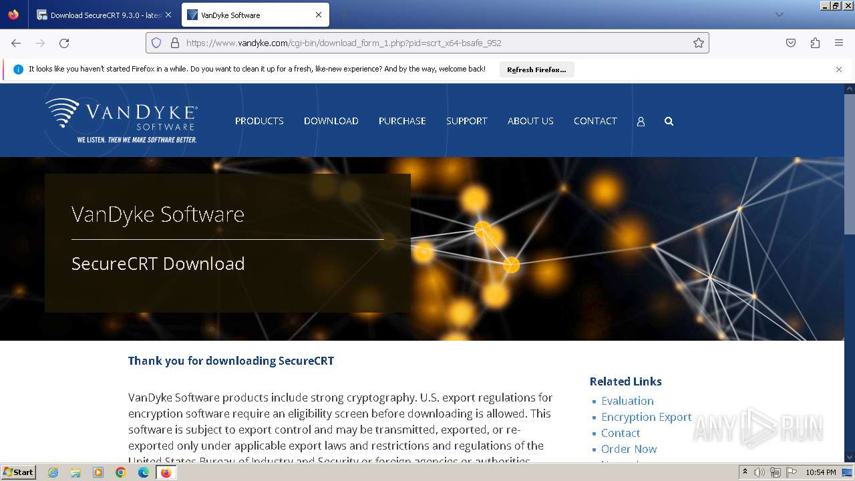Viewport: 855px width, 481px height.
Task: Dismiss the Firefox notification bar
Action: coord(839,69)
